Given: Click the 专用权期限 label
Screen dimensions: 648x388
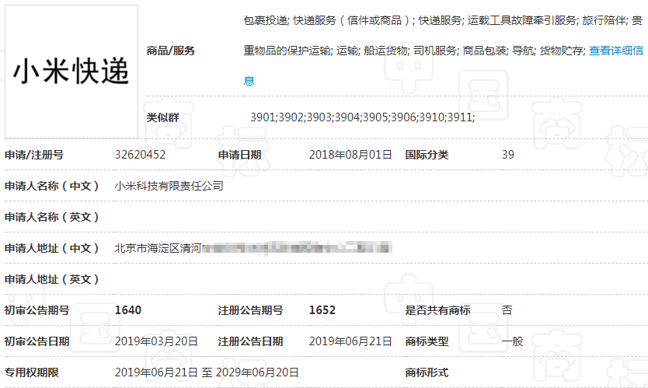Looking at the screenshot, I should coord(31,372).
